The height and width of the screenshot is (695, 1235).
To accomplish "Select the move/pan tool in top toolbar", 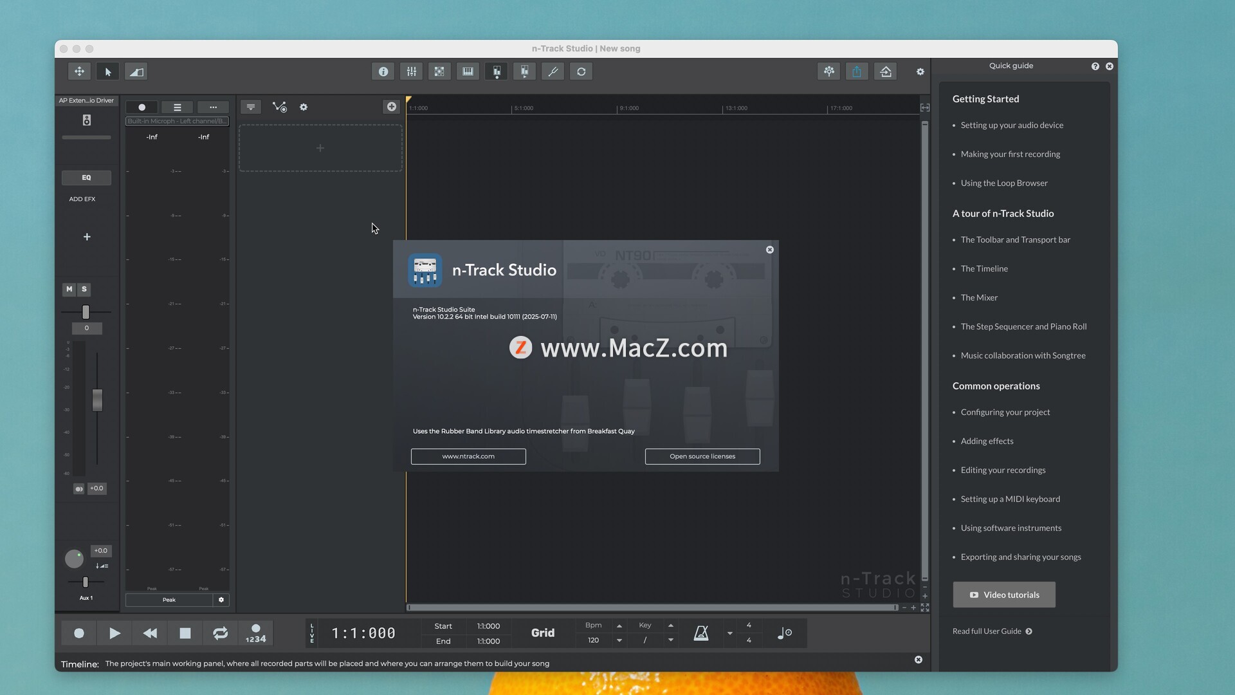I will coord(80,71).
